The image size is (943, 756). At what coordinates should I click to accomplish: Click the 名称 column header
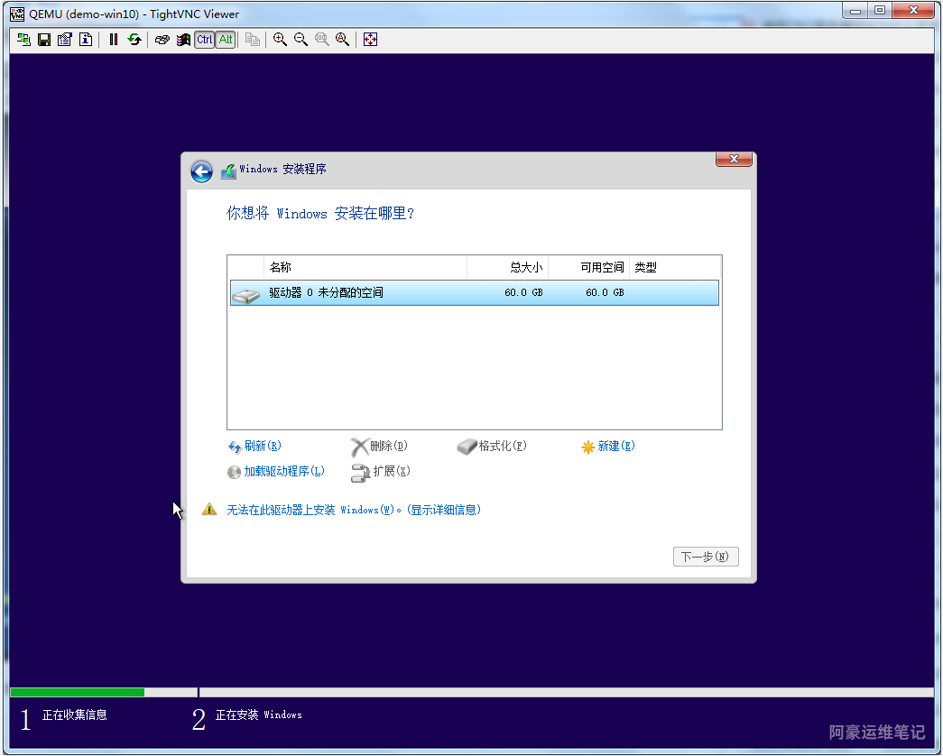pos(365,267)
